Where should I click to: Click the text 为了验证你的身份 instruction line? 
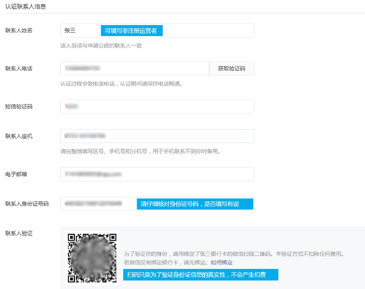(234, 254)
